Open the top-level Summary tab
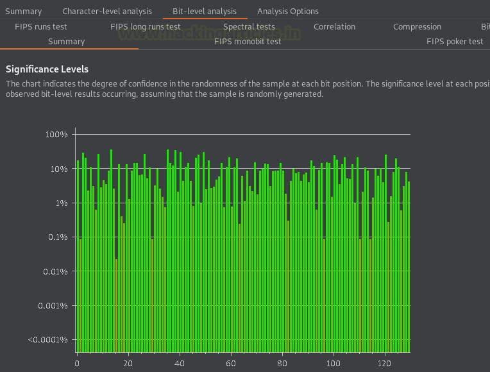 [24, 12]
